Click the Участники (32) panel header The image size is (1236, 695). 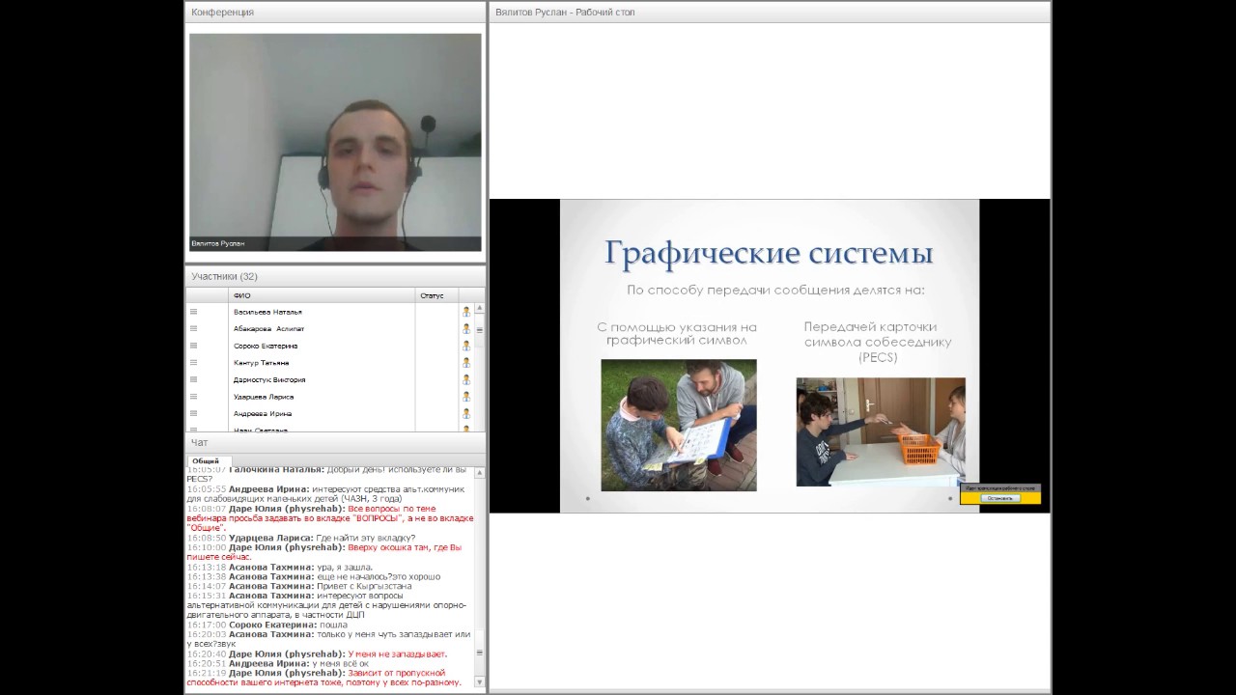coord(335,276)
